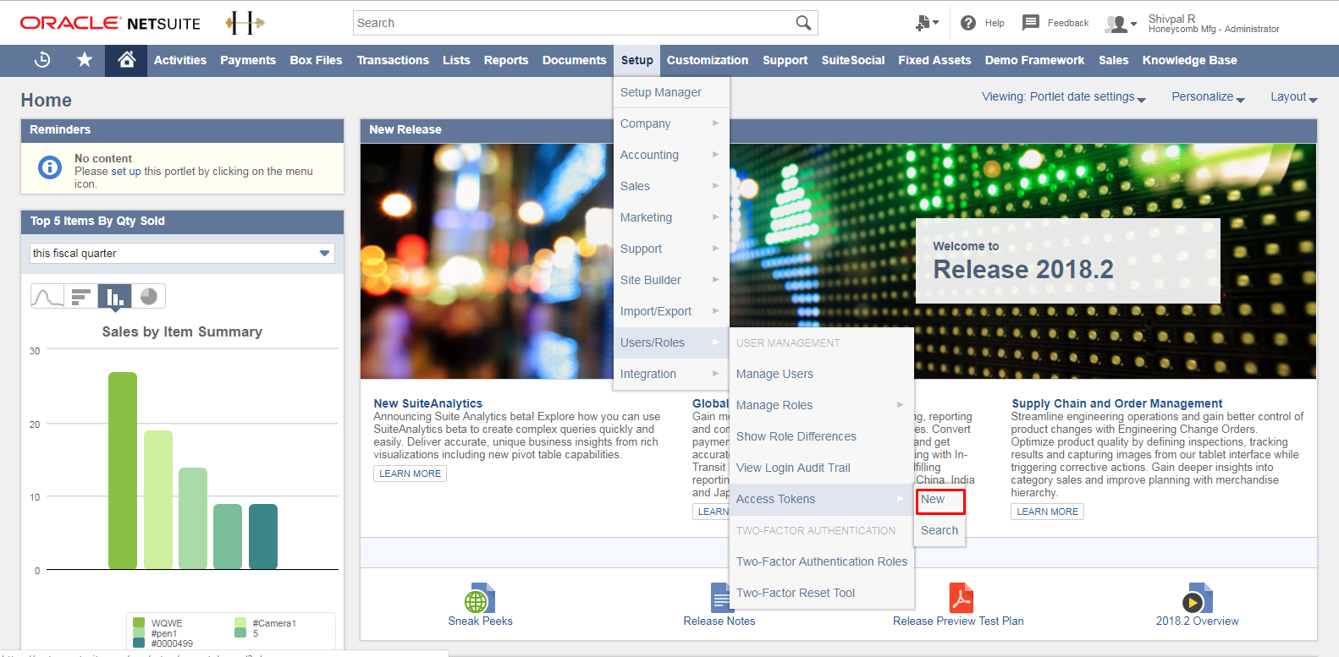Select Show Role Differences item
This screenshot has height=657, width=1339.
(821, 436)
